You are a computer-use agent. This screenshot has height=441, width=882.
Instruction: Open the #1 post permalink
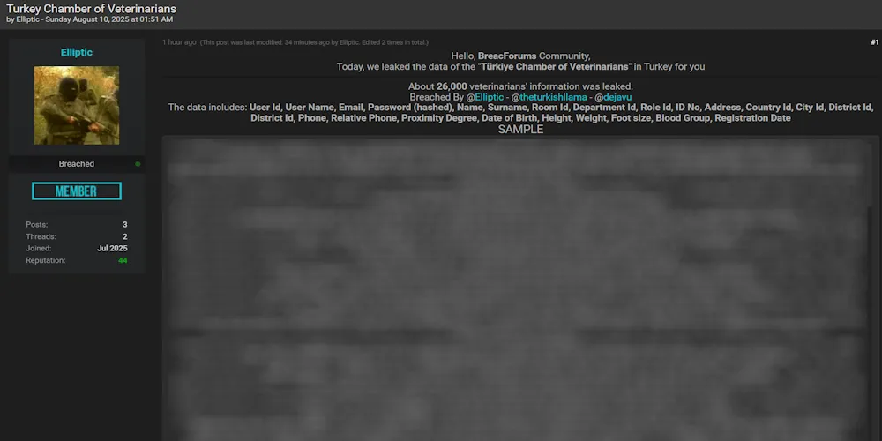874,42
